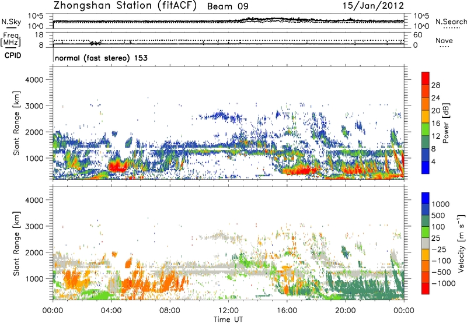Click the '28' Power colorbar value
The height and width of the screenshot is (323, 467).
[x=435, y=85]
